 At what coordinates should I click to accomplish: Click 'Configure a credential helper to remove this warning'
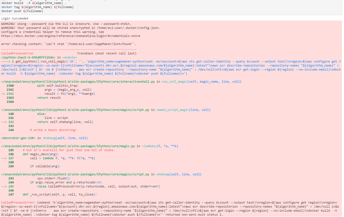53,32
